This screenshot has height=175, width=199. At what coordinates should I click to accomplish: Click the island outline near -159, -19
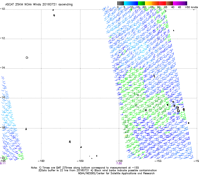pyautogui.click(x=81, y=147)
